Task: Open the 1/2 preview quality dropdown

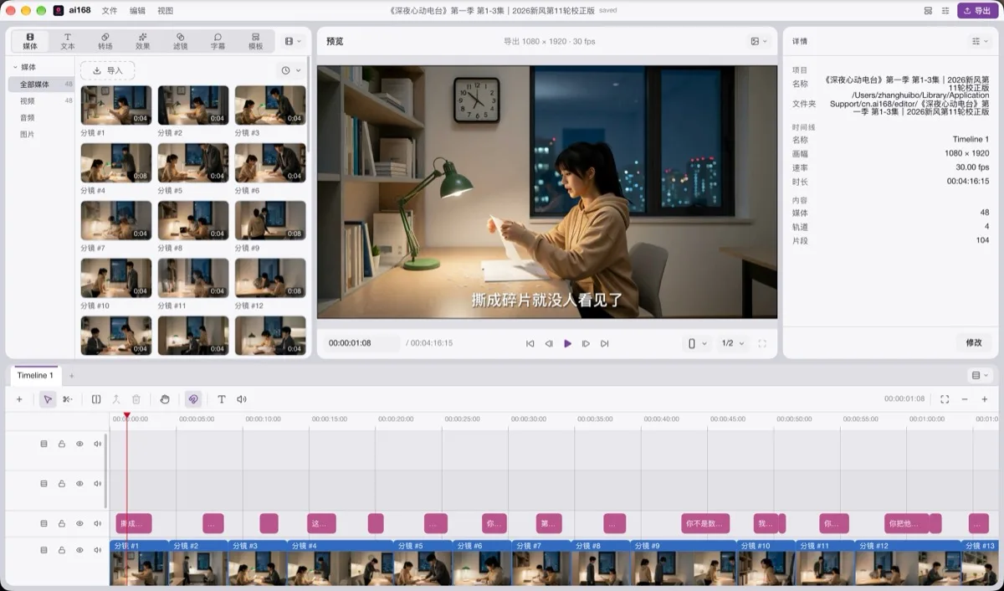Action: (x=733, y=343)
